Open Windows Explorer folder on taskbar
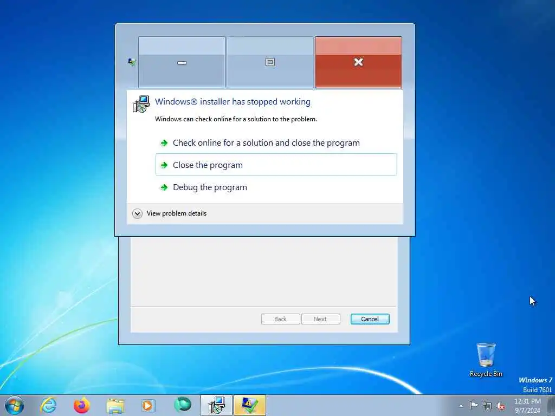The height and width of the screenshot is (416, 555). 115,406
